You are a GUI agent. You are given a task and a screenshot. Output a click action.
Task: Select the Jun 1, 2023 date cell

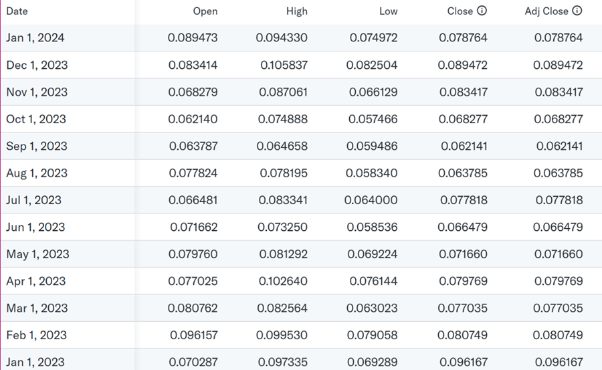pos(35,227)
